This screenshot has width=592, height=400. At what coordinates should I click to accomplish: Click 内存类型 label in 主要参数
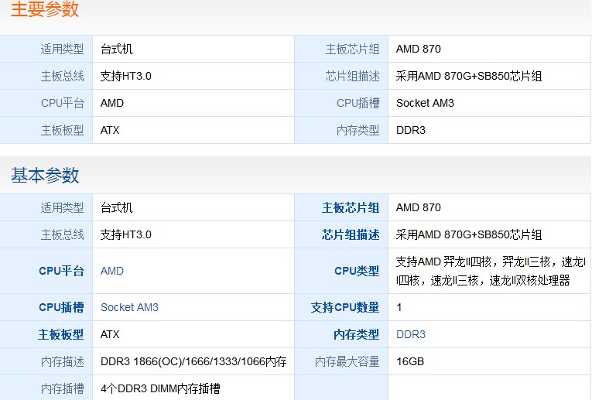pyautogui.click(x=358, y=131)
